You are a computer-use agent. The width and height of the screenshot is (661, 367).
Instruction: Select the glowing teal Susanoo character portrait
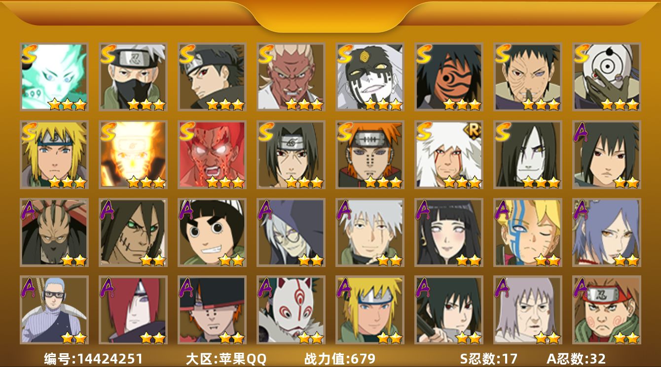(x=54, y=77)
